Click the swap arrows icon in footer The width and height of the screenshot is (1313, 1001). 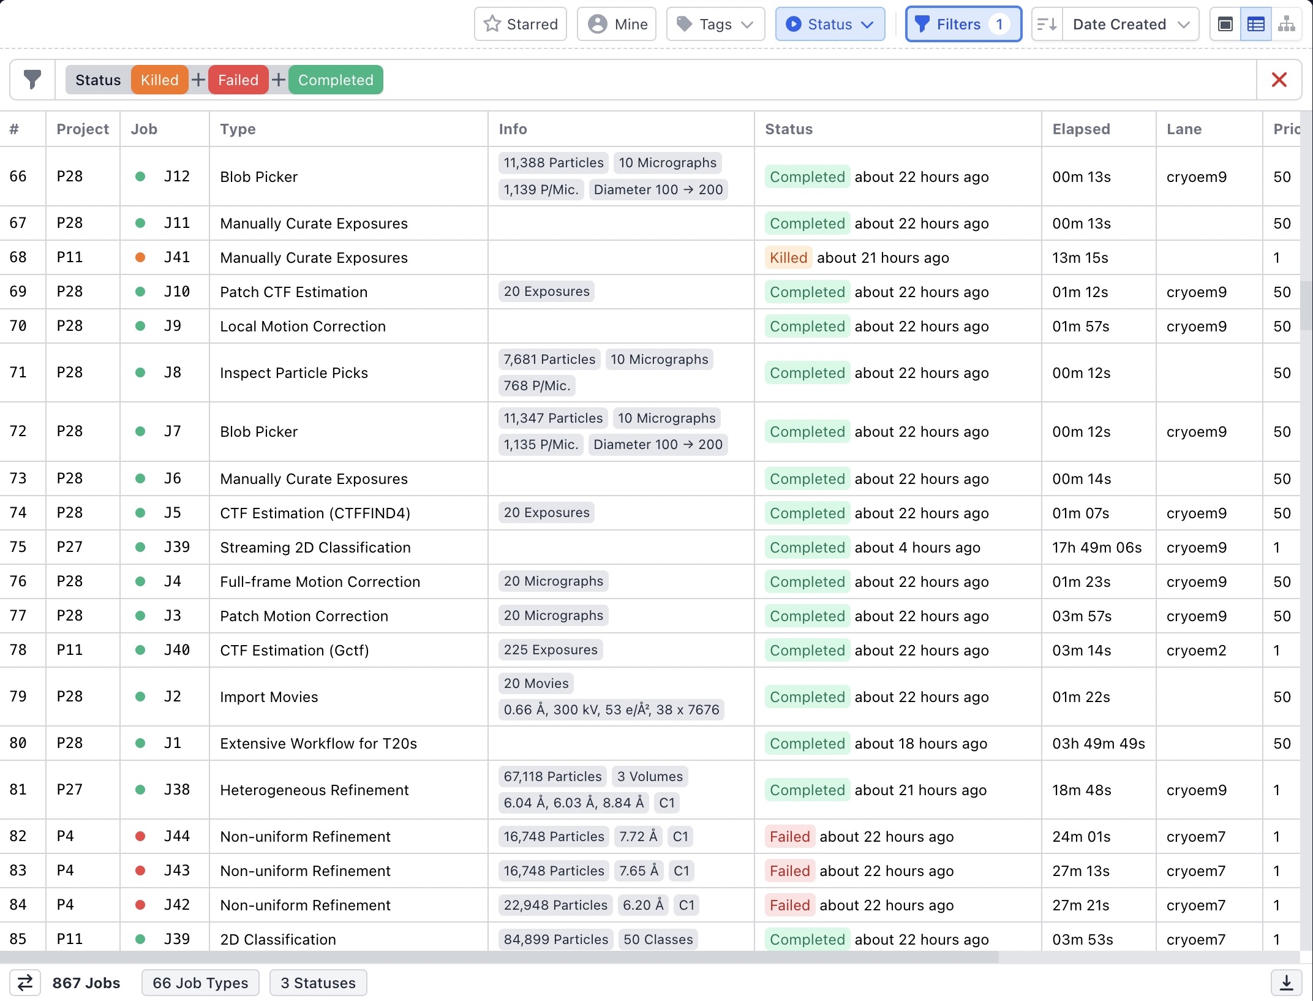[x=25, y=983]
